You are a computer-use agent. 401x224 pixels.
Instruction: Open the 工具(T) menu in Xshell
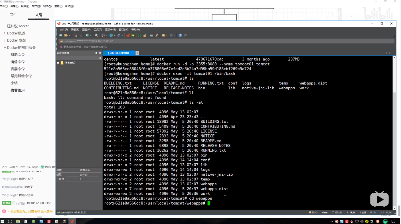pyautogui.click(x=98, y=30)
